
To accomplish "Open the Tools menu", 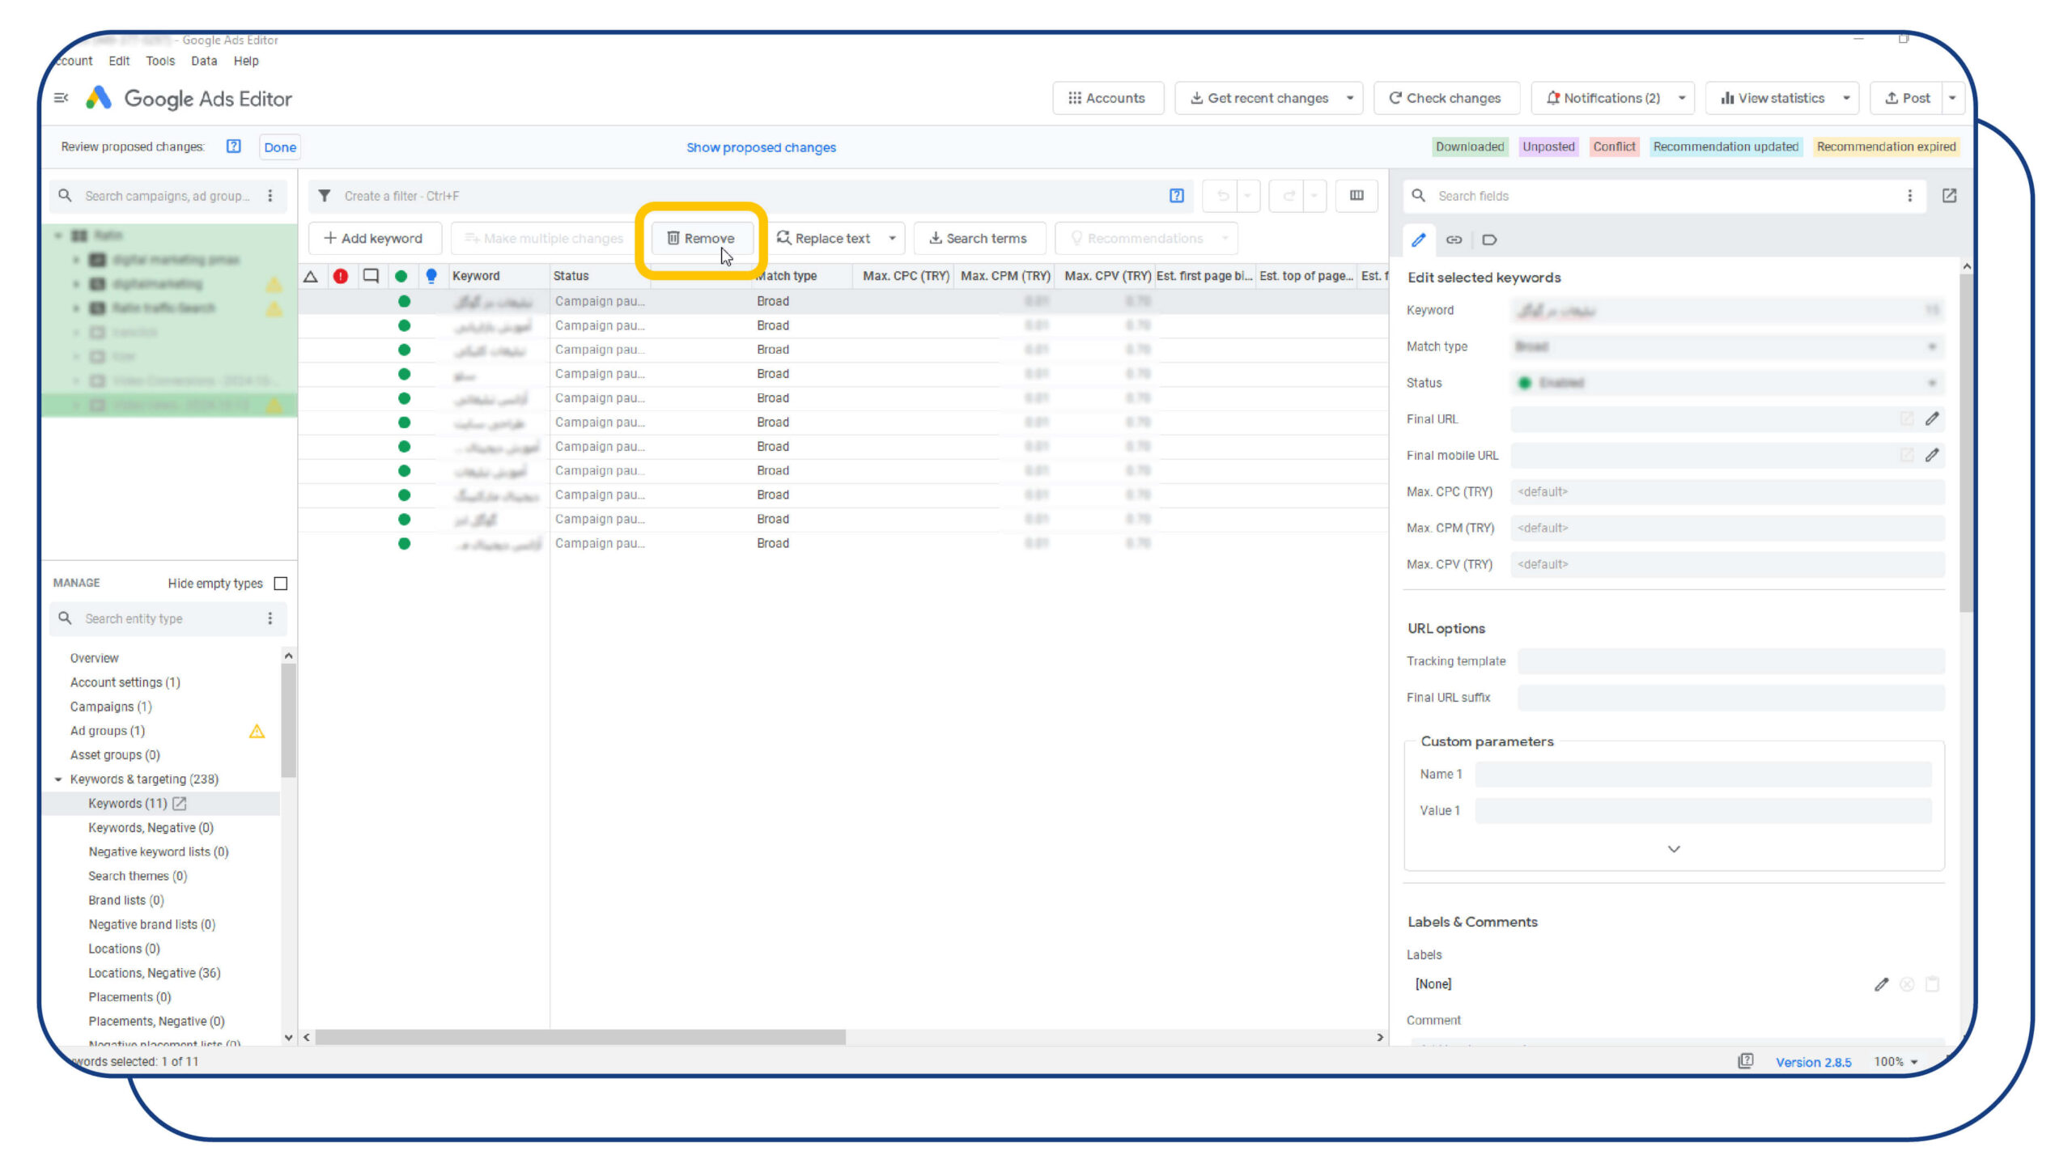I will 160,61.
